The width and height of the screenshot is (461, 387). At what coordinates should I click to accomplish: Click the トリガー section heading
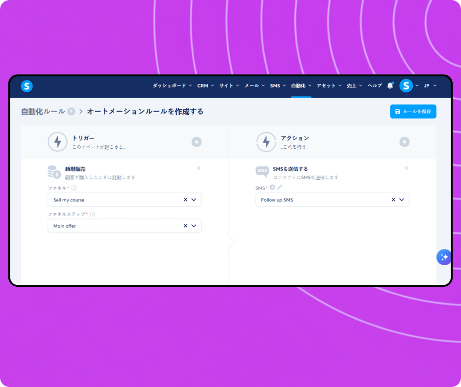coord(83,138)
